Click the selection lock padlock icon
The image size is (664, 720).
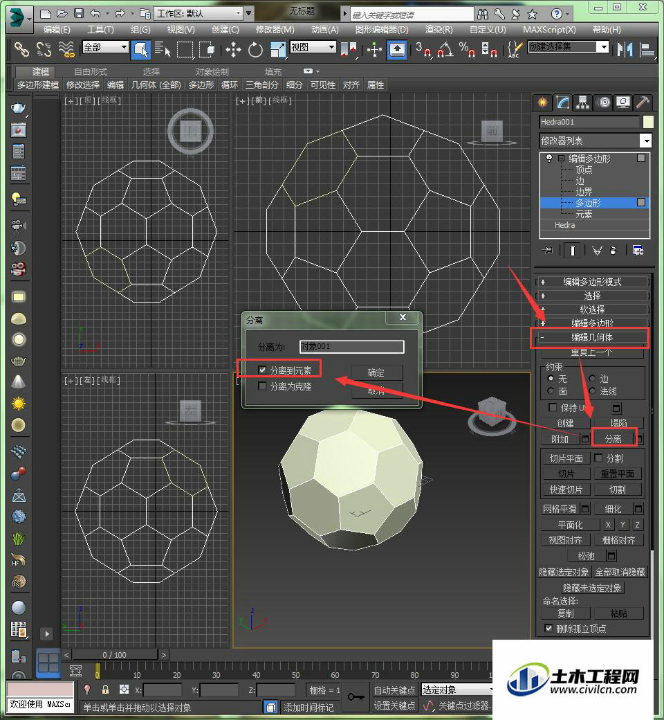106,690
